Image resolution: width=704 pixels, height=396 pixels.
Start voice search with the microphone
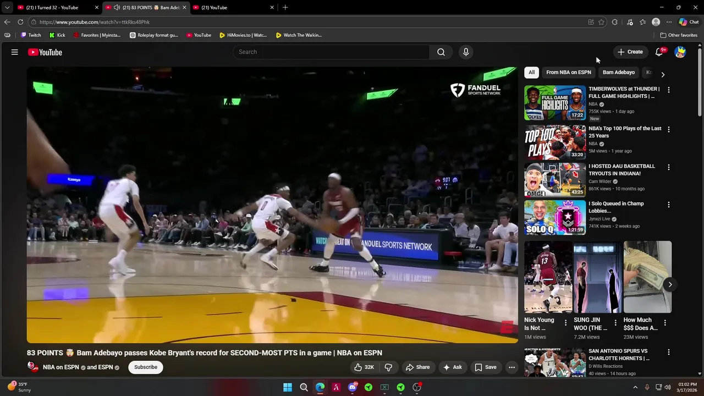click(x=466, y=52)
